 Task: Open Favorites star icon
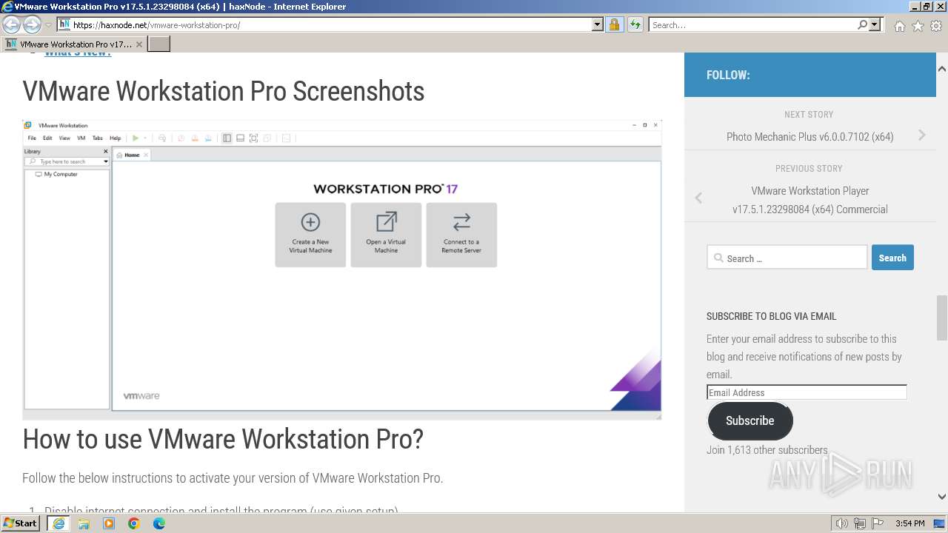(x=918, y=26)
